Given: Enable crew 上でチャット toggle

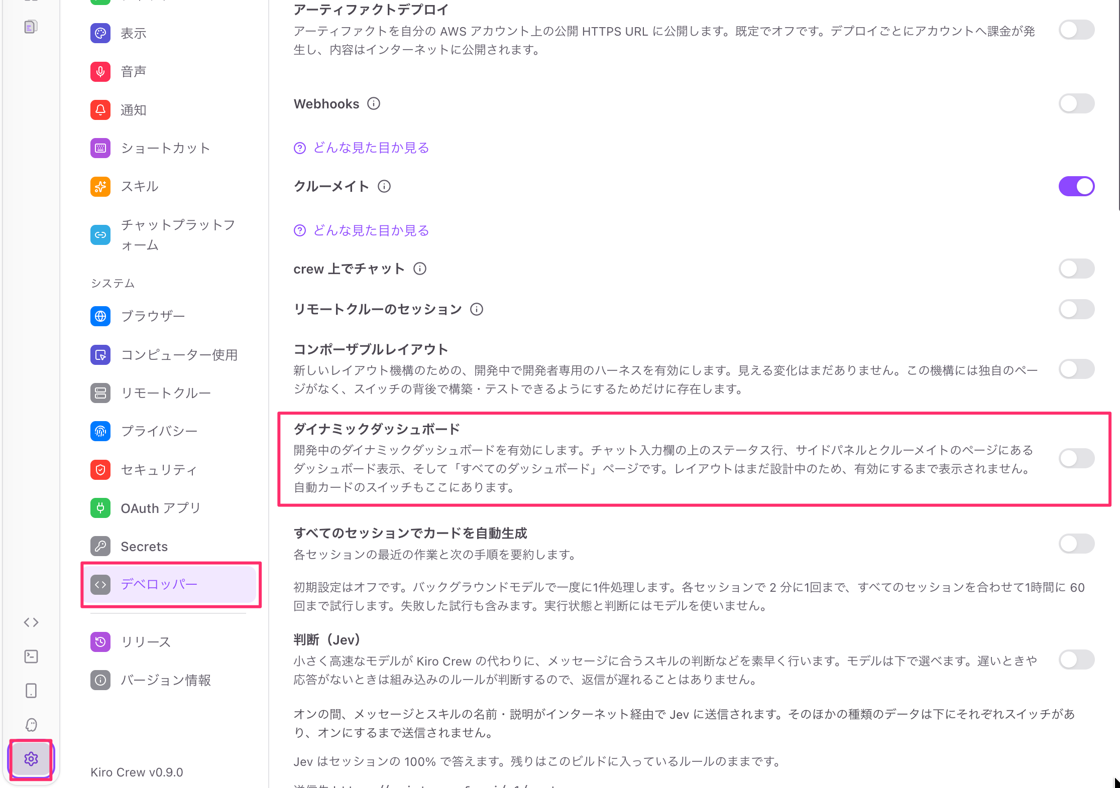Looking at the screenshot, I should 1076,269.
